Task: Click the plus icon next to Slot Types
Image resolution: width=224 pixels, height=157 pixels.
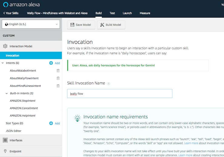Action: [x=51, y=123]
